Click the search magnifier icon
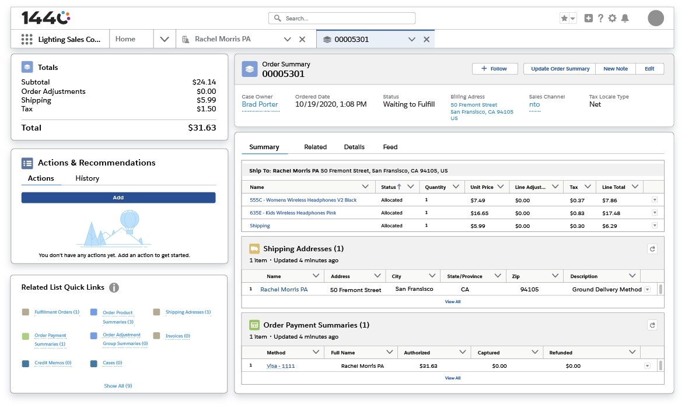685x408 pixels. coord(277,18)
